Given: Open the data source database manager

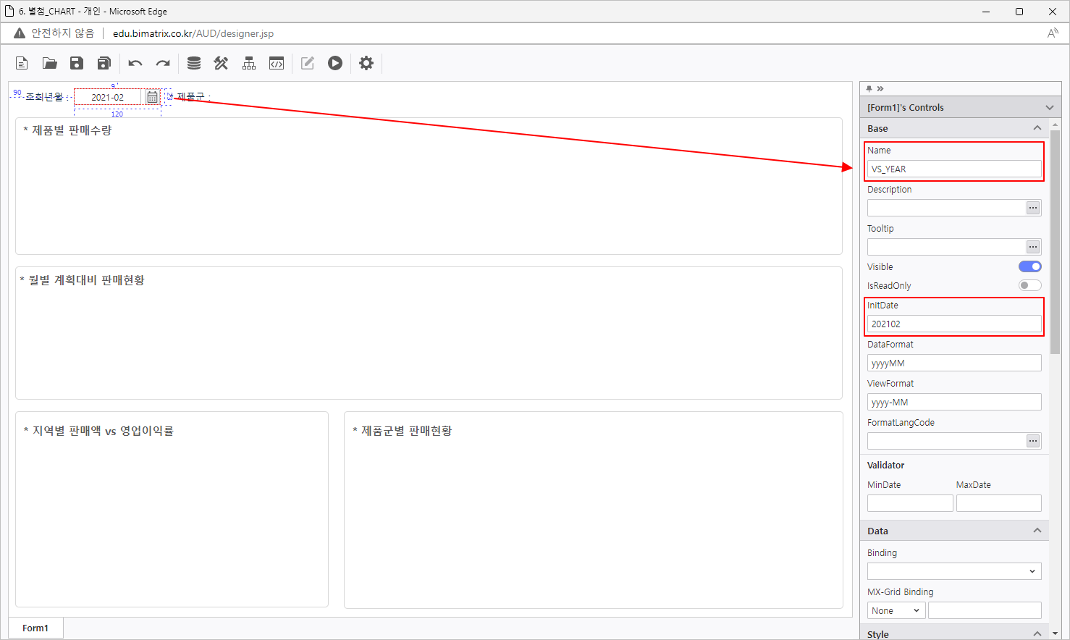Looking at the screenshot, I should pyautogui.click(x=194, y=63).
